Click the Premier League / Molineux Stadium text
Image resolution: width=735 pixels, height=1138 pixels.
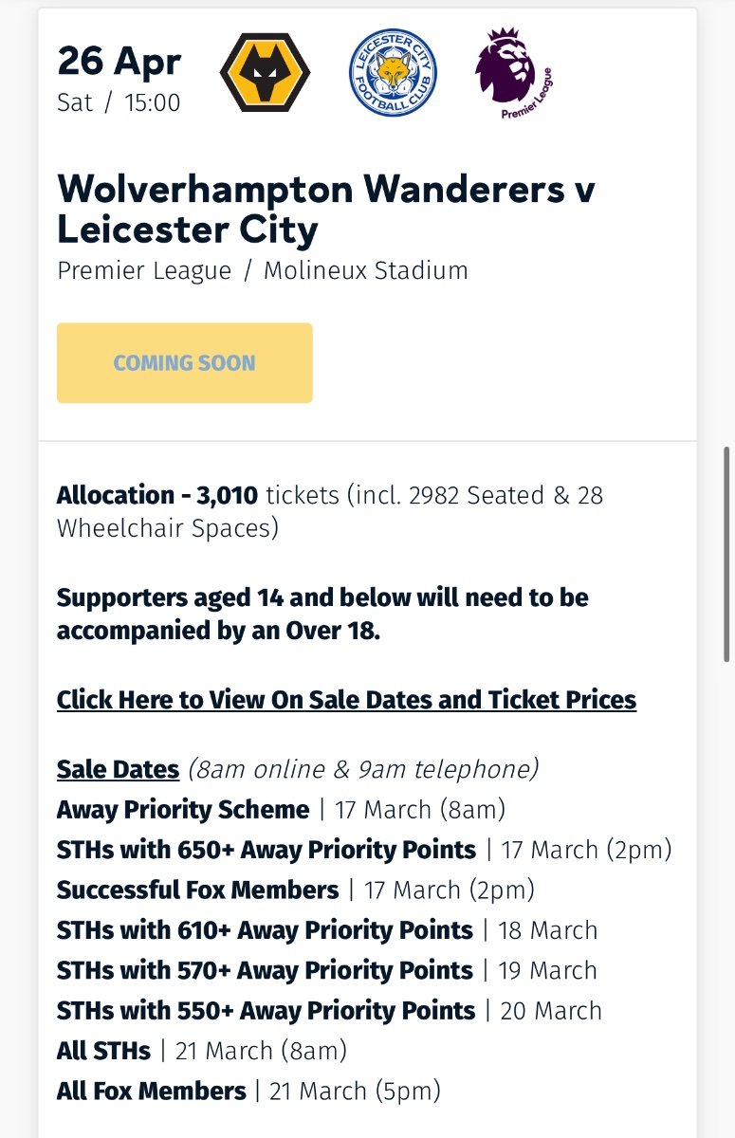point(263,270)
